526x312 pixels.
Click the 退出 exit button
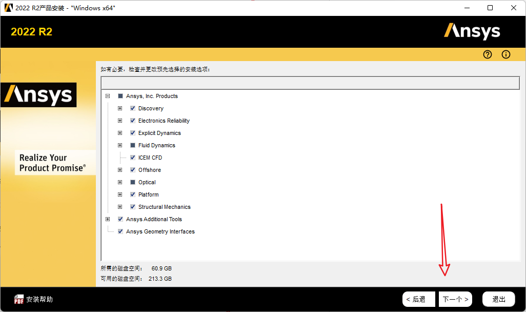pos(498,299)
